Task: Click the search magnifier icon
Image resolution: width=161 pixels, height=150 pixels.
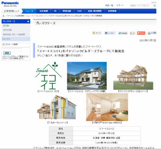Action: (x=155, y=6)
